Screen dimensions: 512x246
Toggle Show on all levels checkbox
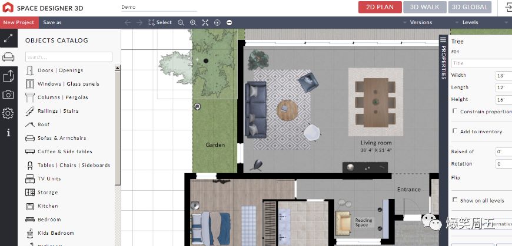[455, 200]
